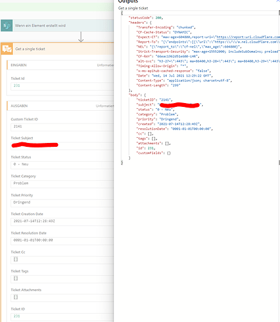Click the "created" line in body JSON
Screen dimensions: 280x322
coord(169,124)
